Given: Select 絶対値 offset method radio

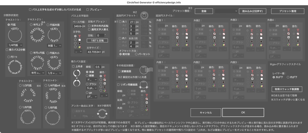Looking at the screenshot, I should tap(120, 54).
